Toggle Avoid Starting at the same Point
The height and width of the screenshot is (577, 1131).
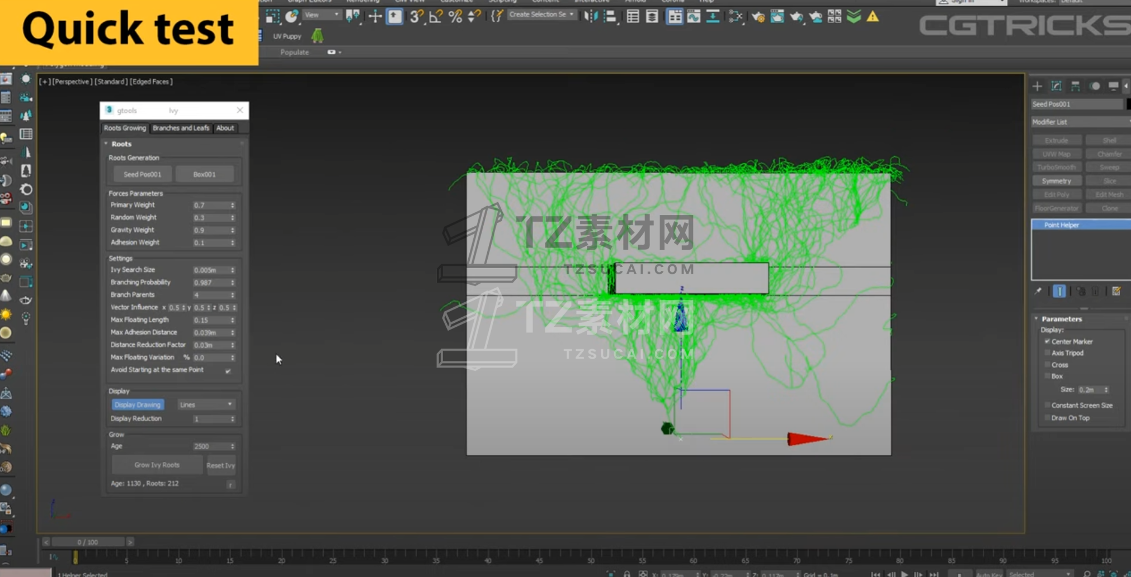point(228,370)
